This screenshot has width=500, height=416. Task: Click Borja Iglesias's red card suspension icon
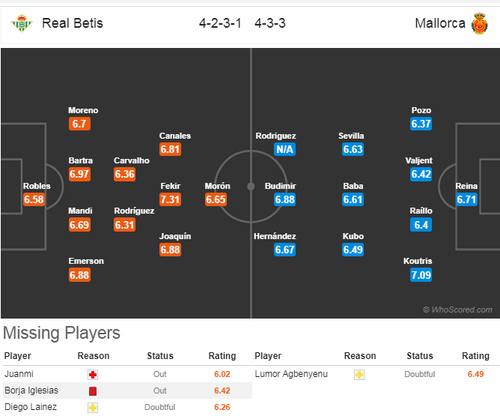(x=93, y=391)
